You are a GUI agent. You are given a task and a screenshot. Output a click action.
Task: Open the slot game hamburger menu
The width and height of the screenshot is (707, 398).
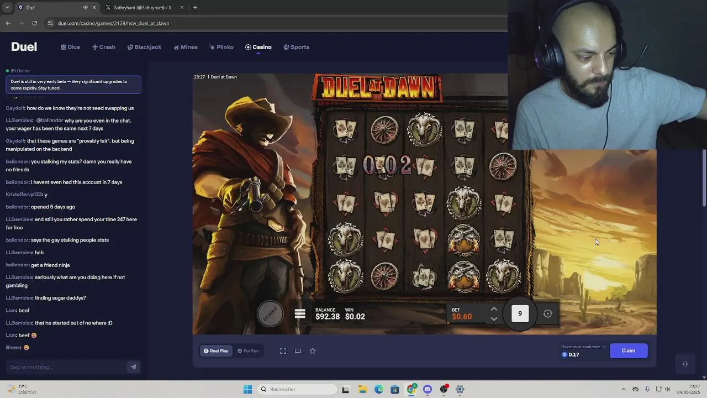pyautogui.click(x=300, y=314)
